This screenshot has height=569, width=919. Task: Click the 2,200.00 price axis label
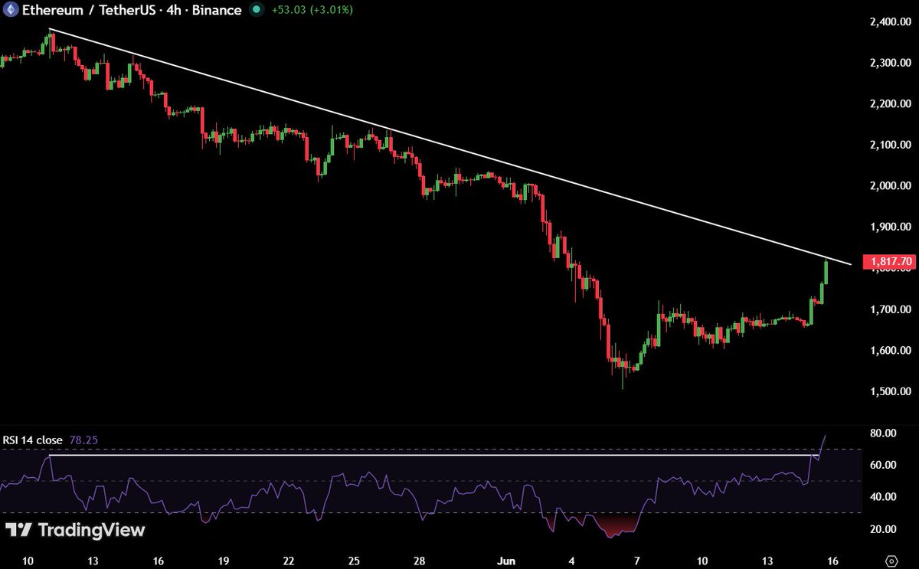click(x=889, y=103)
